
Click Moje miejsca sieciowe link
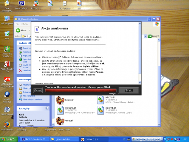point(33,100)
